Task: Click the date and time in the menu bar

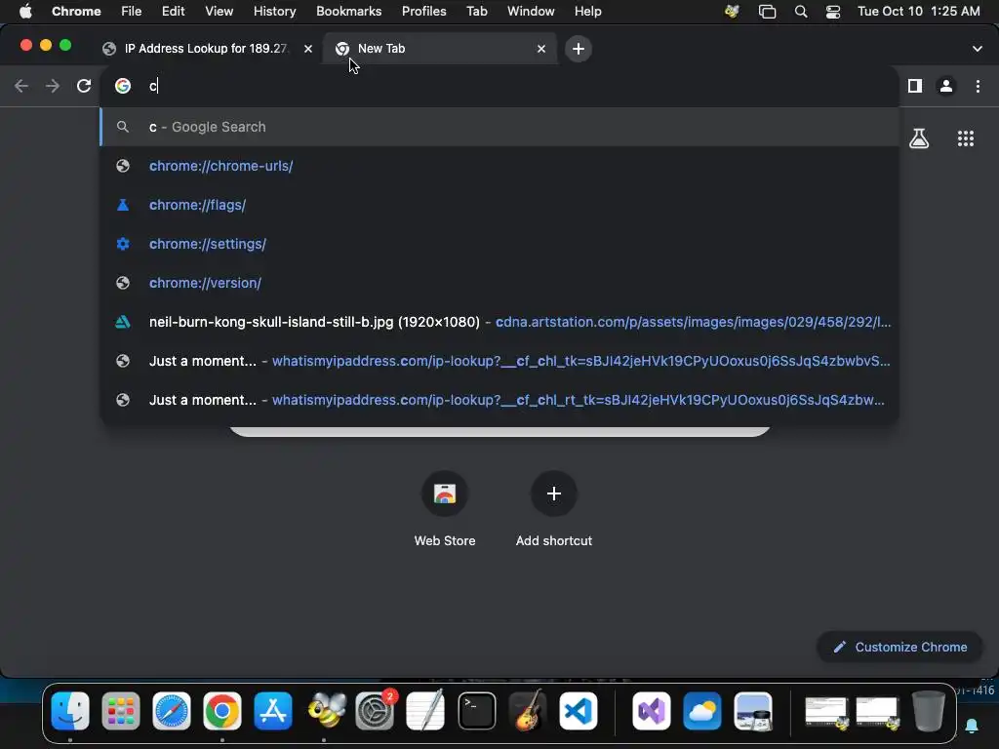Action: 919,12
